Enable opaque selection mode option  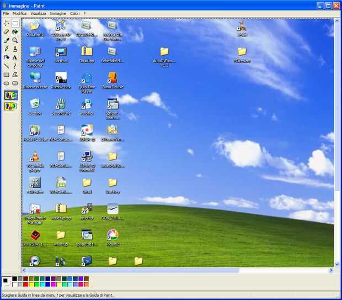tap(10, 95)
